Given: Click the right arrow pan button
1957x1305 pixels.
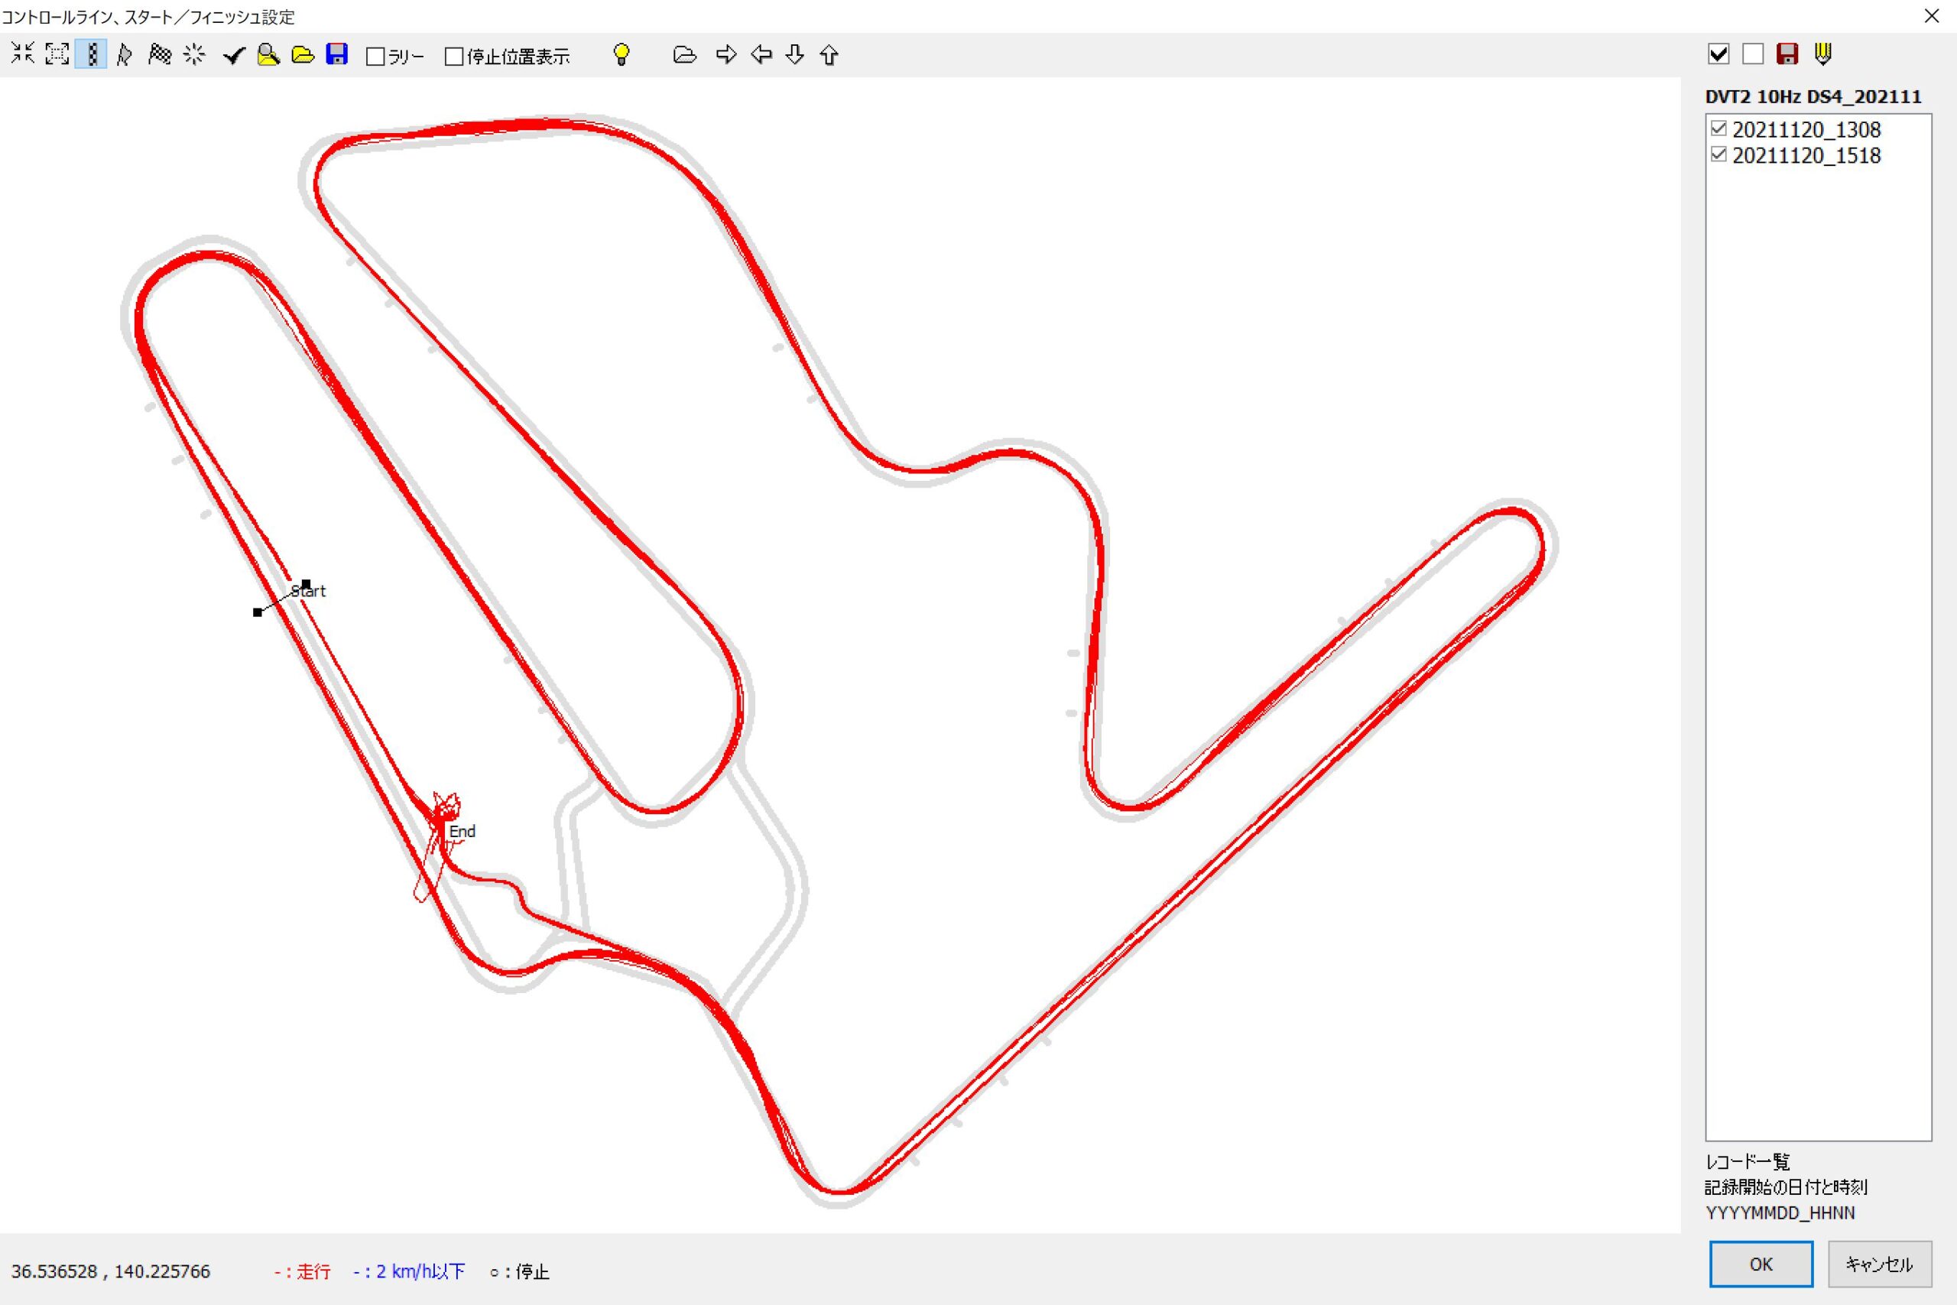Looking at the screenshot, I should tap(725, 55).
